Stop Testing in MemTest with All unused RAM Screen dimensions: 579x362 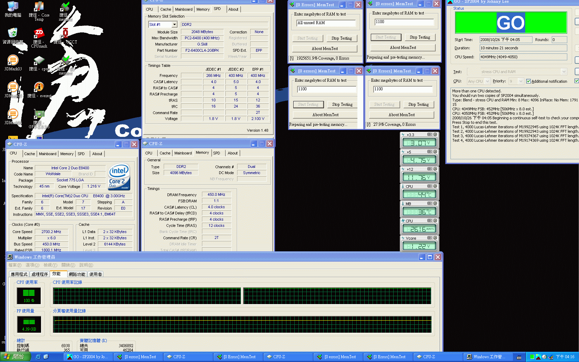pyautogui.click(x=342, y=38)
